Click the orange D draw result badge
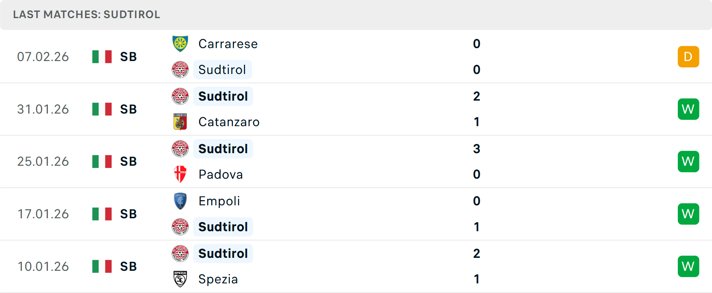Screen dimensions: 712x293 click(x=688, y=57)
